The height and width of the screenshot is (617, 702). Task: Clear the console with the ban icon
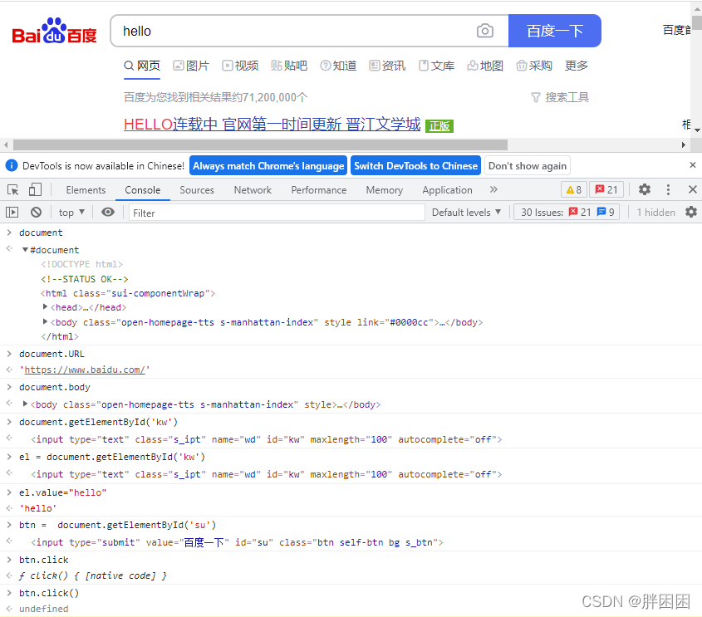pos(37,212)
